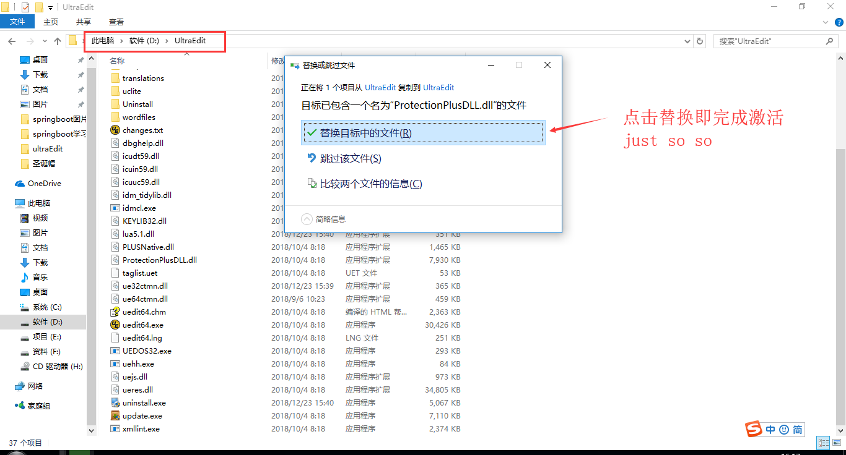This screenshot has width=846, height=455.
Task: Open recent locations dropdown arrow
Action: coord(43,41)
